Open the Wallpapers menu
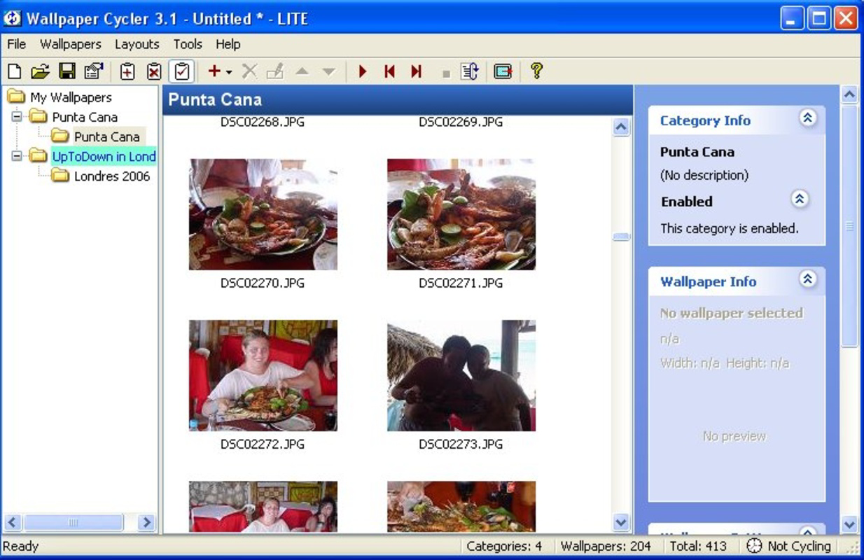This screenshot has width=864, height=560. click(x=71, y=44)
